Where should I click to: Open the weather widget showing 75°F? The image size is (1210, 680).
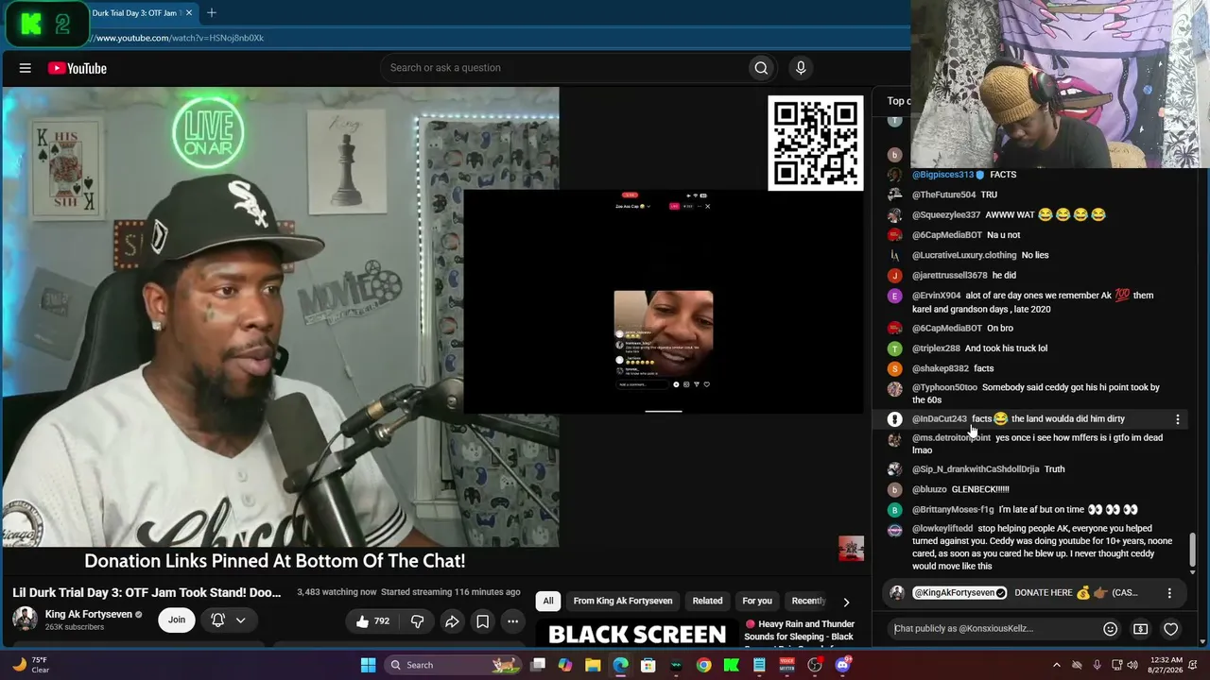coord(30,665)
